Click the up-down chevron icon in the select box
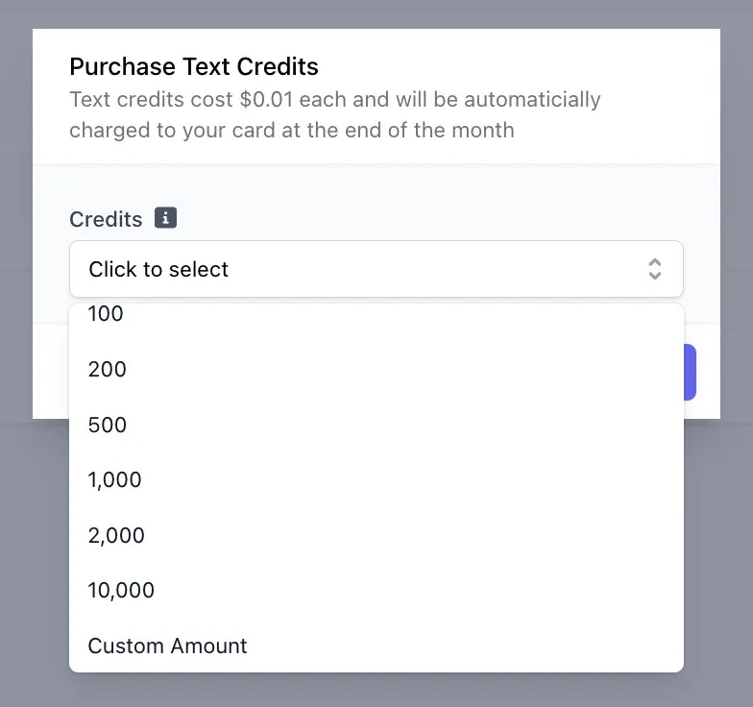 (655, 269)
